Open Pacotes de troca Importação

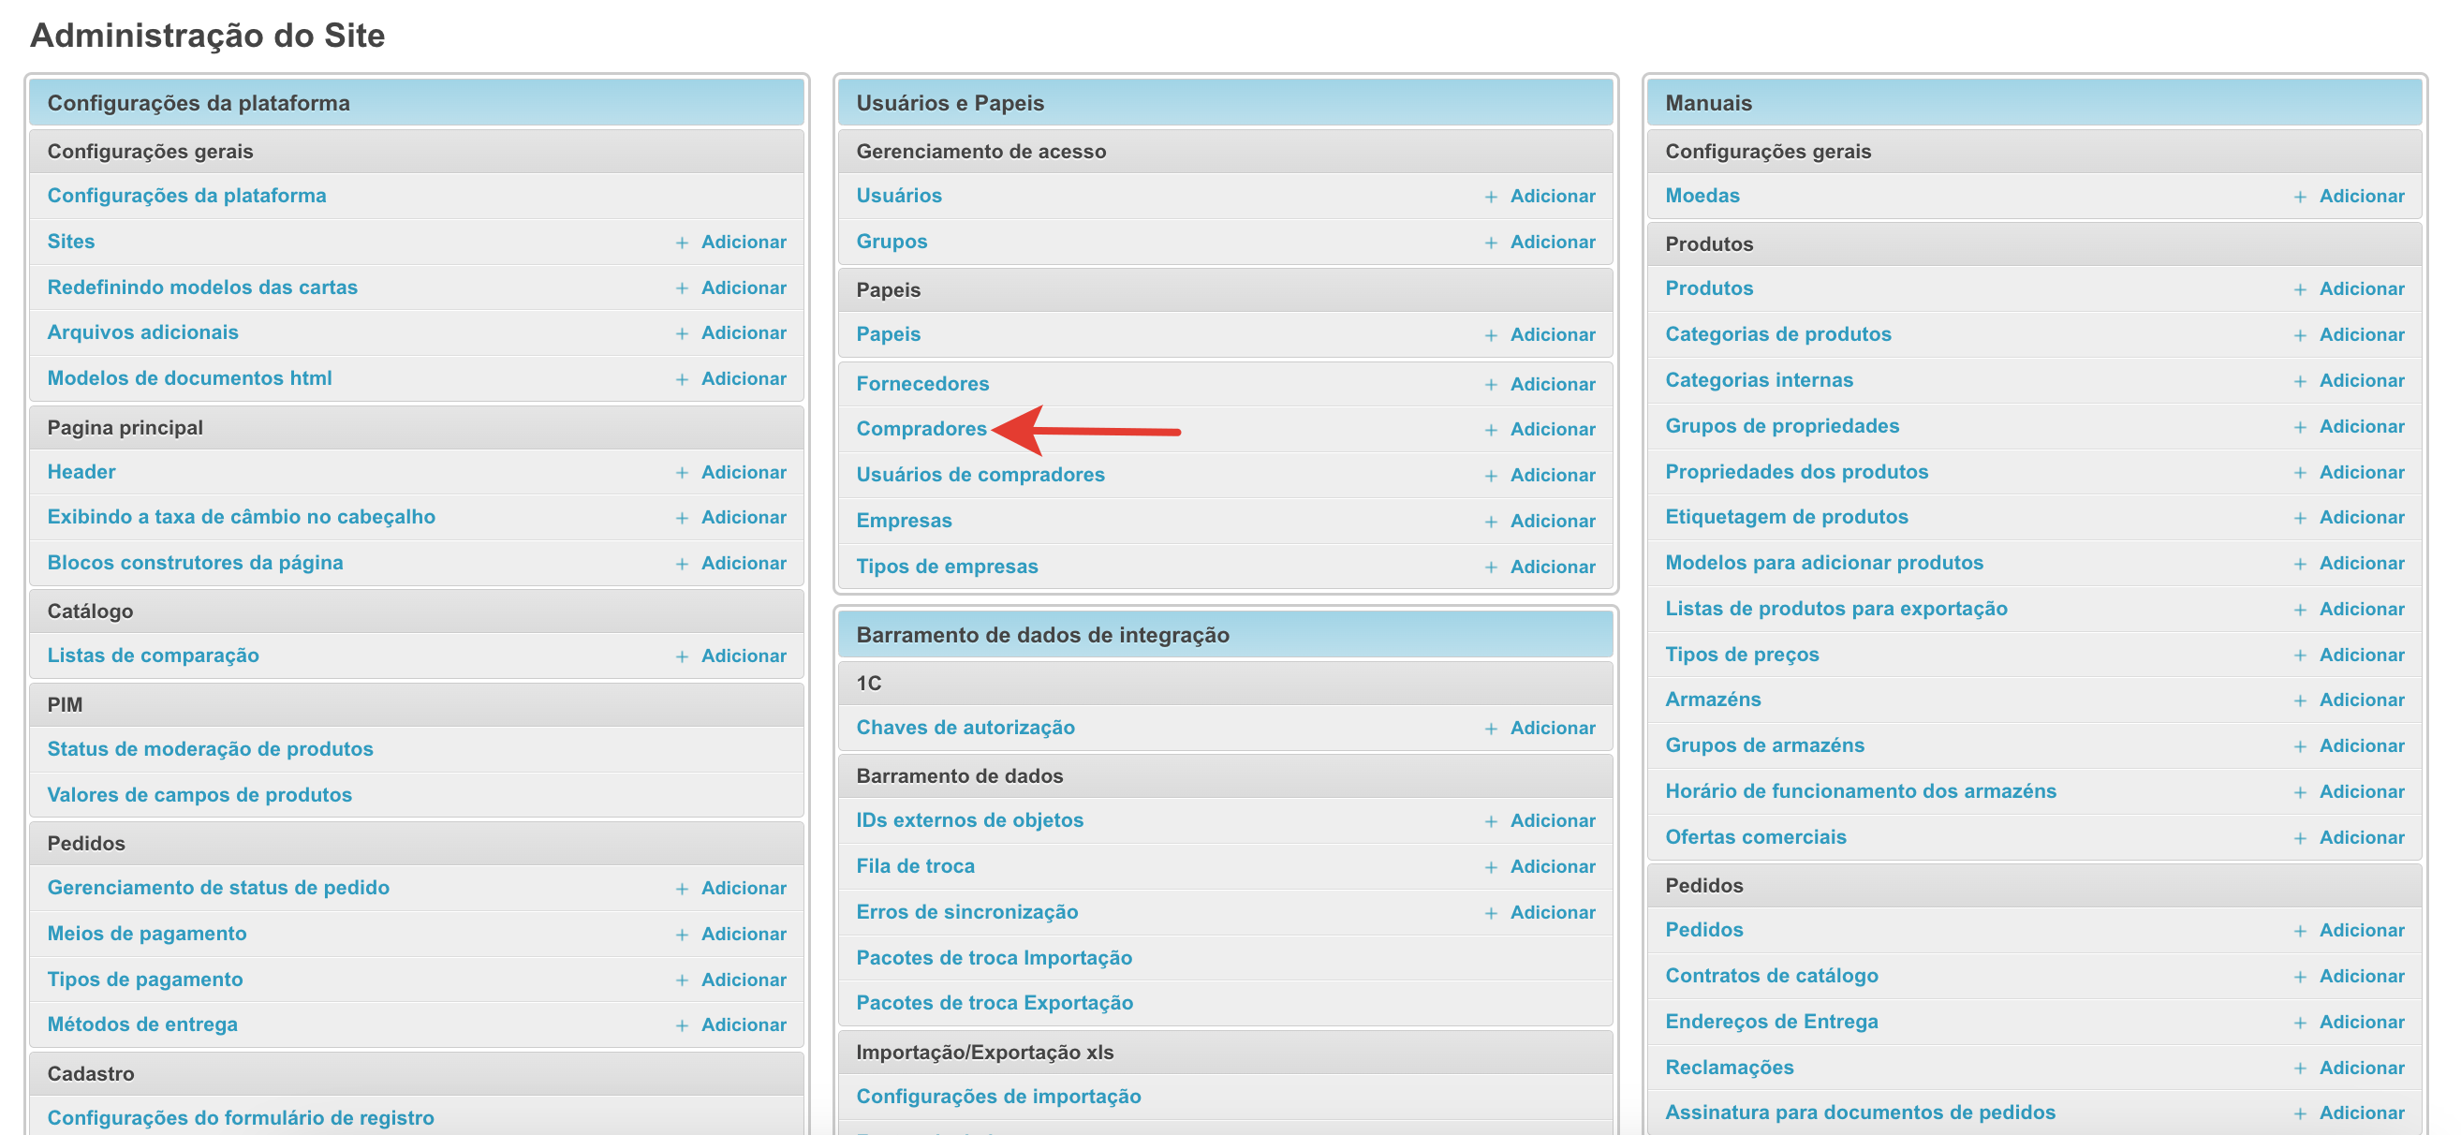(x=994, y=958)
